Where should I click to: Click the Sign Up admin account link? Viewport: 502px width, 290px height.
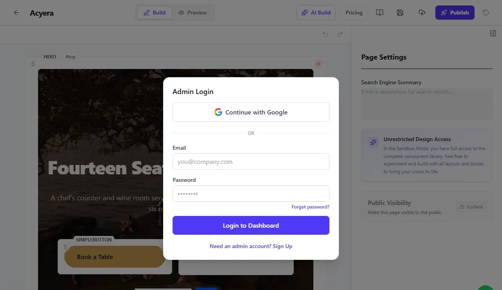(x=251, y=246)
